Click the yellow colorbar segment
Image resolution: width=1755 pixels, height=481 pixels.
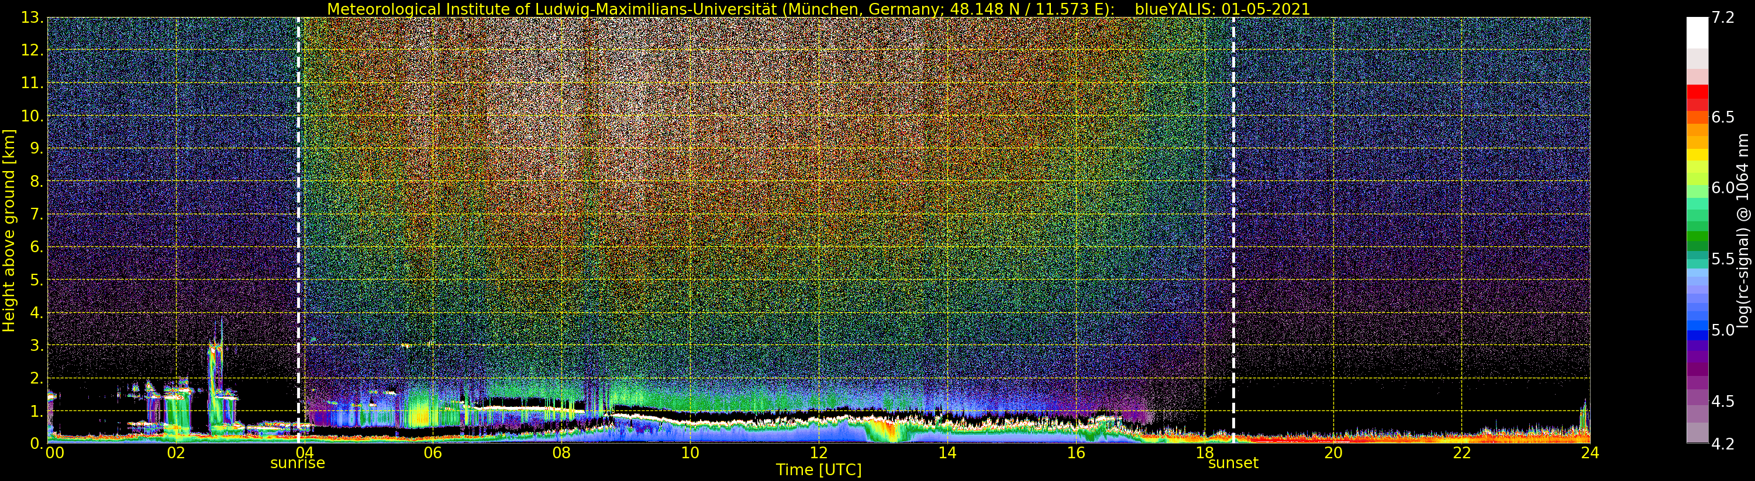pyautogui.click(x=1697, y=155)
